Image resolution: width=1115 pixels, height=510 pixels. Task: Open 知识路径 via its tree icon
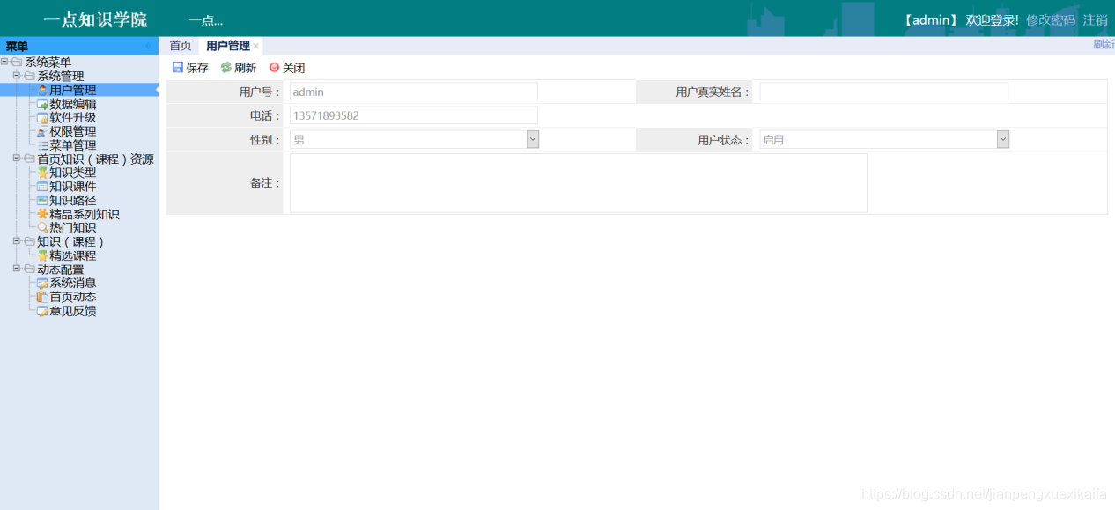pos(42,200)
